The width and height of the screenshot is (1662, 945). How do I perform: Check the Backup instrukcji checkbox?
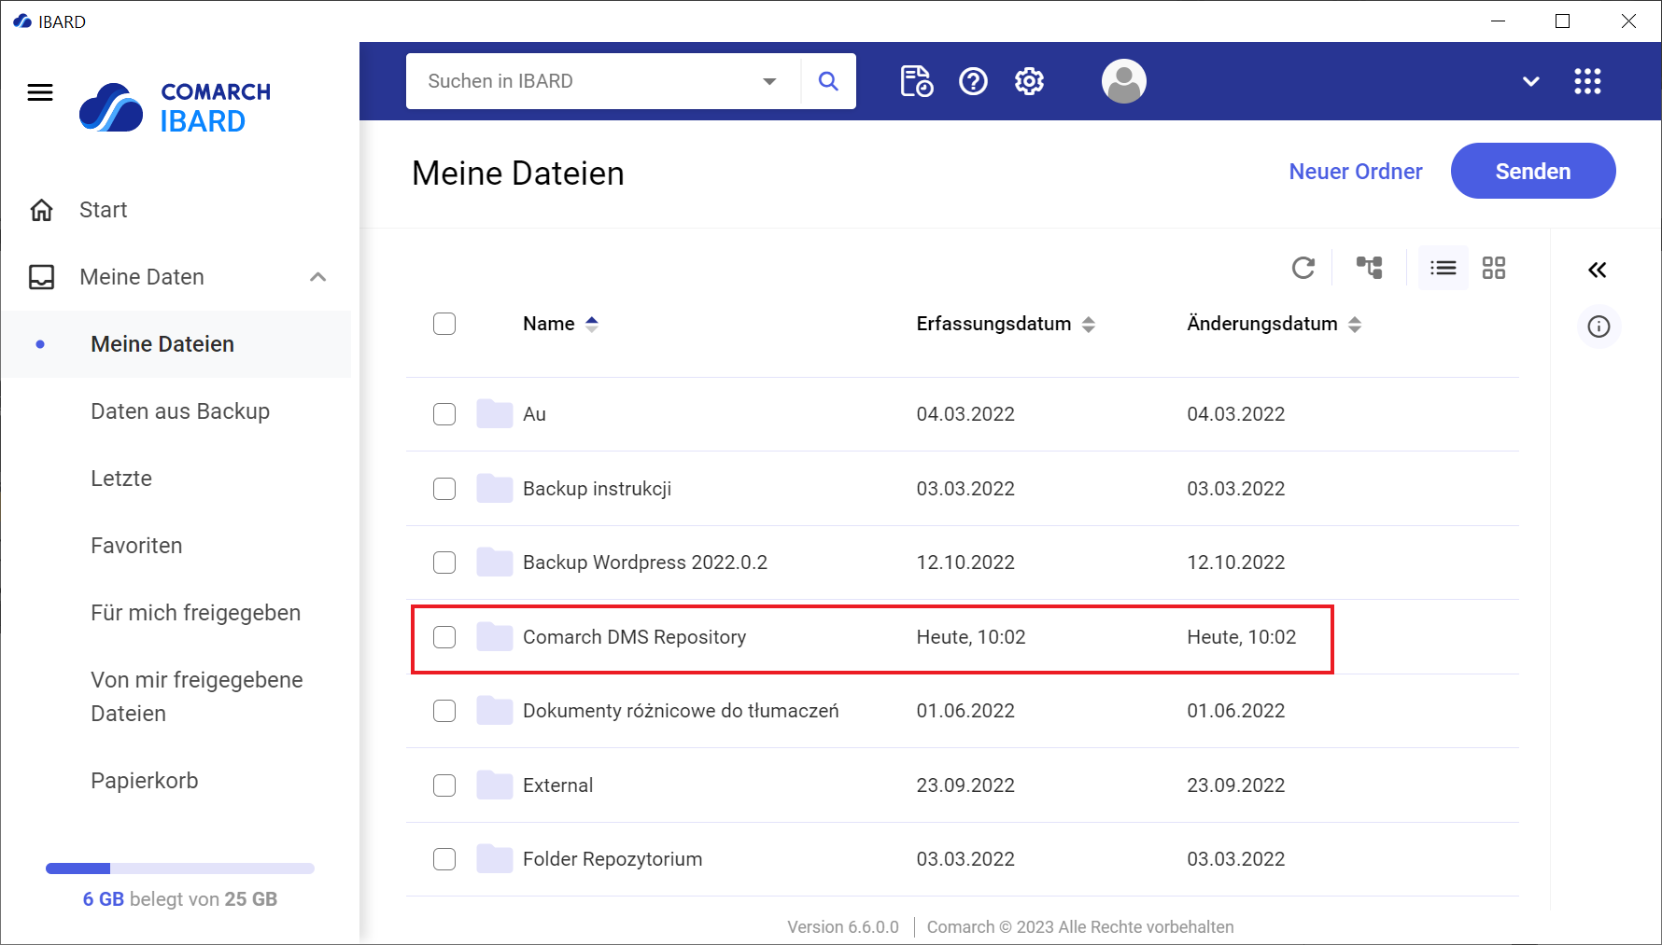coord(444,489)
